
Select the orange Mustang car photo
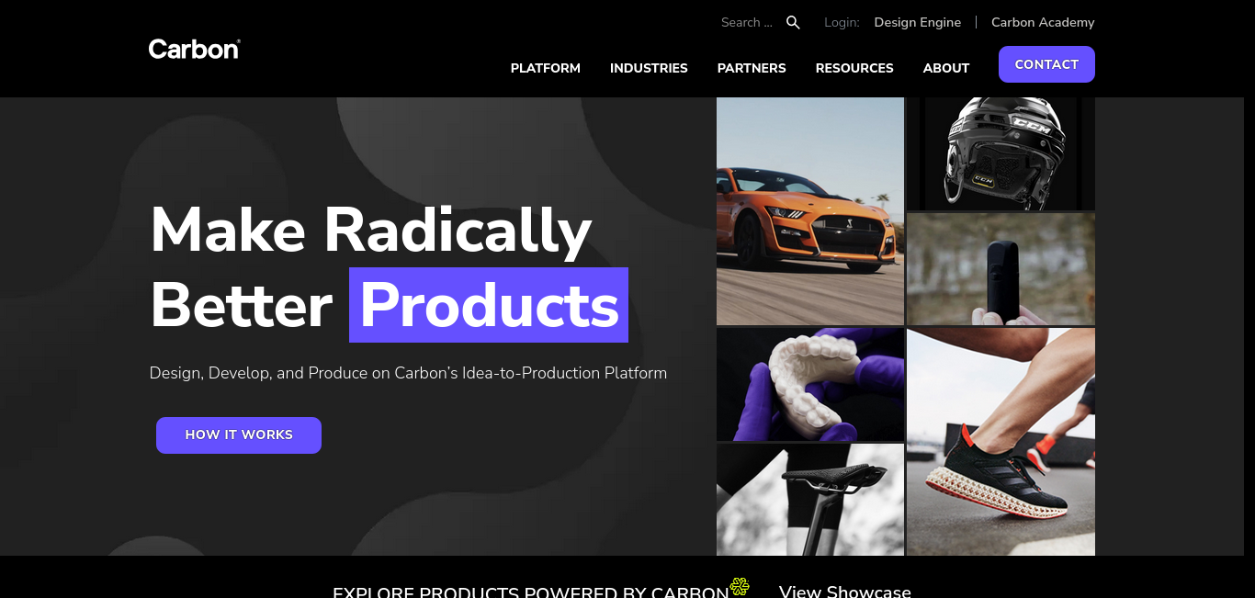810,211
